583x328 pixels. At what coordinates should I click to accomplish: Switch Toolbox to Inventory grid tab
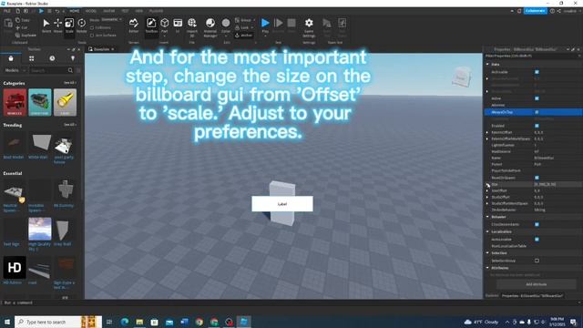coord(32,58)
